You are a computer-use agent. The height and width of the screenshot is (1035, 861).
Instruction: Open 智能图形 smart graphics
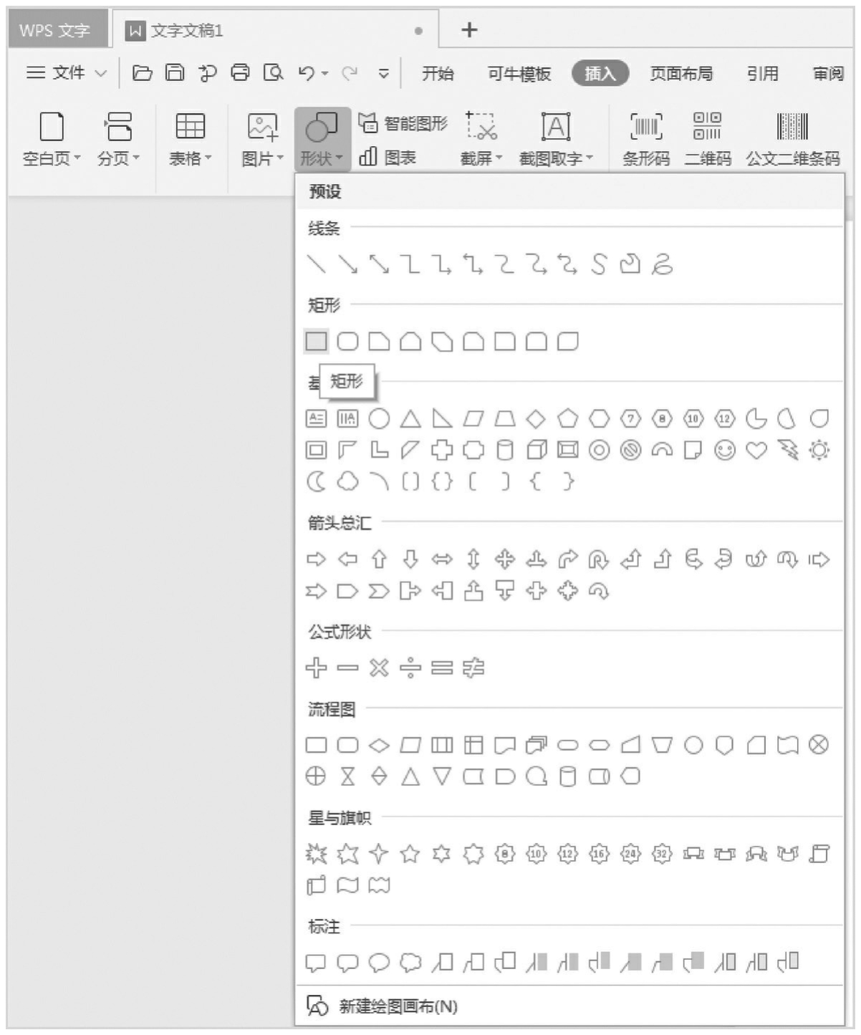[x=403, y=123]
